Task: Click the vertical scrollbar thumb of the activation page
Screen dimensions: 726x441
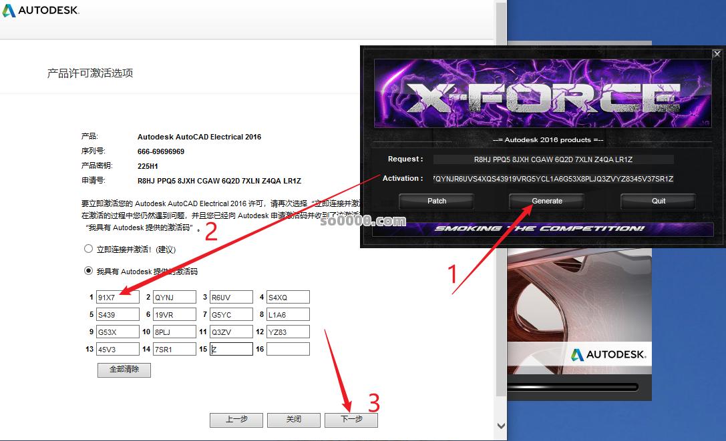Action: pos(501,199)
